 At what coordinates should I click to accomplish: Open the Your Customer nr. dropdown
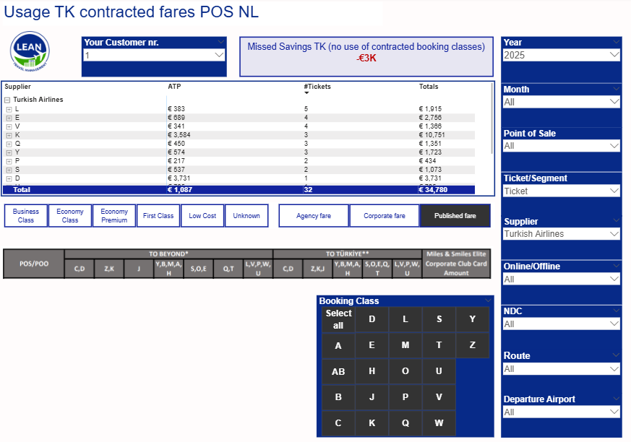click(154, 55)
